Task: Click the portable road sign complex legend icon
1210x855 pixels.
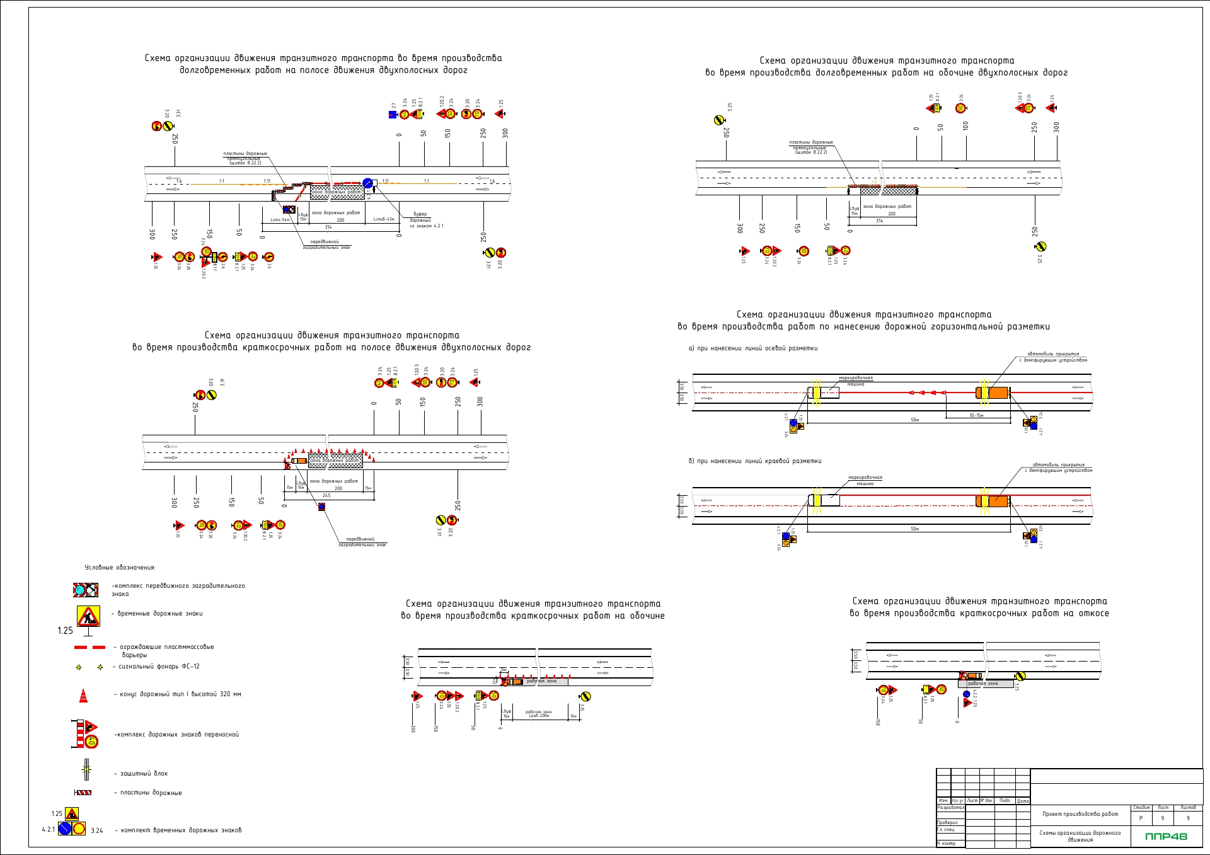Action: click(85, 734)
